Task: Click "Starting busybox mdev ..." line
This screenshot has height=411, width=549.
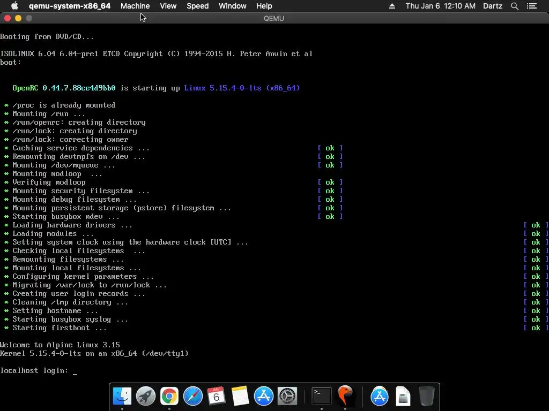Action: (66, 217)
